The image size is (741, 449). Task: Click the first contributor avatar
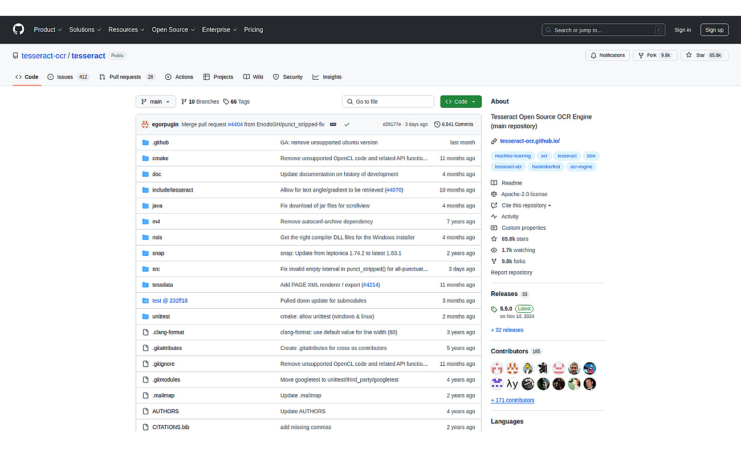[498, 368]
